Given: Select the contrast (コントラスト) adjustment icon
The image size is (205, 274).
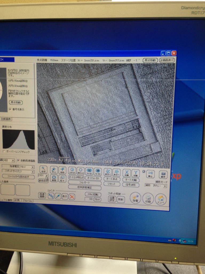Looking at the screenshot, I should point(72,171).
